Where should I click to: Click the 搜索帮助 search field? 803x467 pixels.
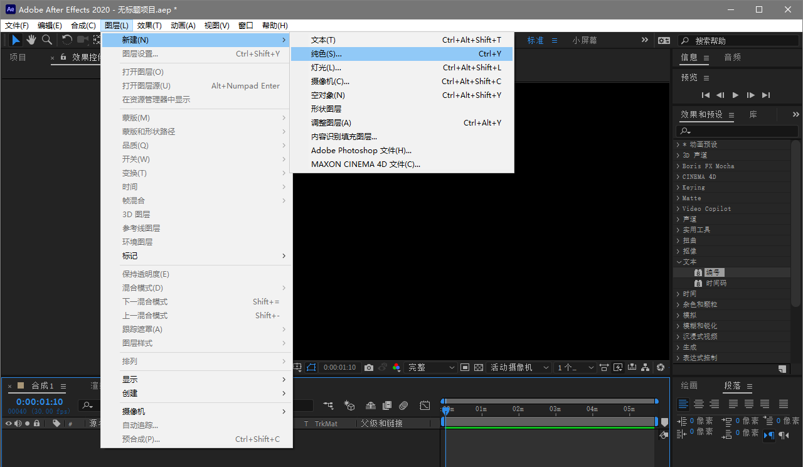(738, 40)
